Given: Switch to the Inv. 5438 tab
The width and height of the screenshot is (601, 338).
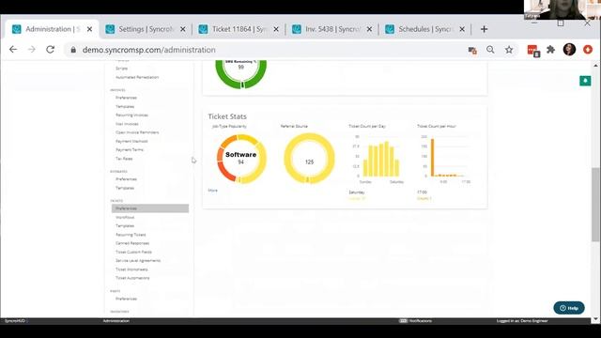Looking at the screenshot, I should [x=331, y=29].
